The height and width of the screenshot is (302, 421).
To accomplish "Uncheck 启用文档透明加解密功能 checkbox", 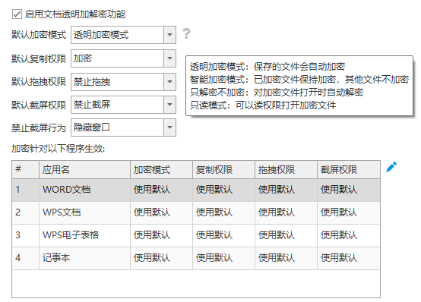I will coord(17,14).
